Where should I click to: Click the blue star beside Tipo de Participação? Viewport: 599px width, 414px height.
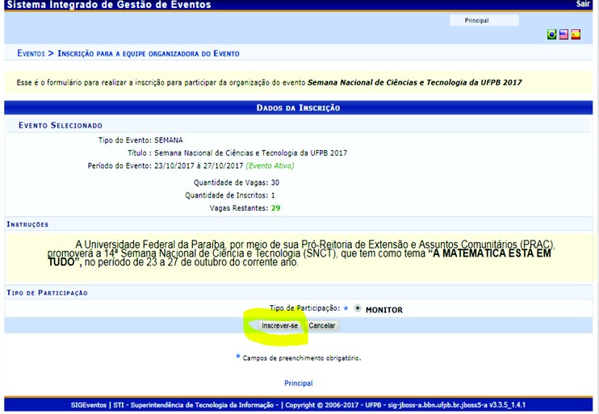point(346,308)
